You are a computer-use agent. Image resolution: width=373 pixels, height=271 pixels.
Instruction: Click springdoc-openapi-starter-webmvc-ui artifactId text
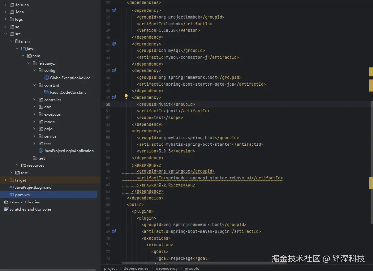(208, 178)
